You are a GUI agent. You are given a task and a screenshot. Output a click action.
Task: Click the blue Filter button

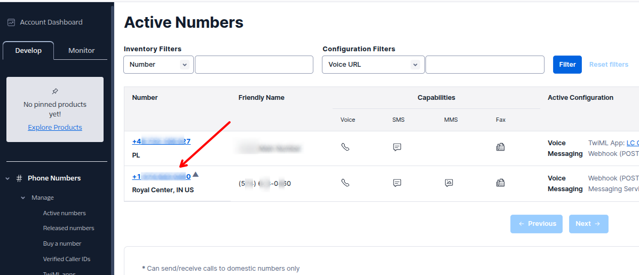[567, 65]
